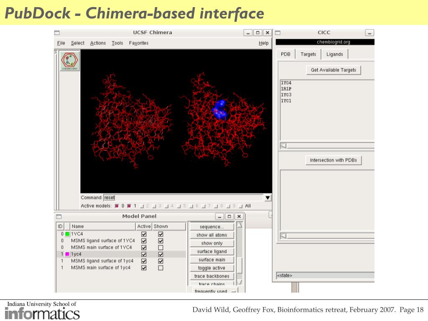Switch to the Ligands tab
428x321 pixels.
[334, 54]
